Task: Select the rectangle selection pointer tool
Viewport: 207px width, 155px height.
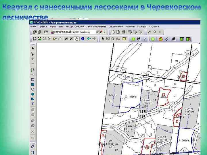Action: coord(108,39)
